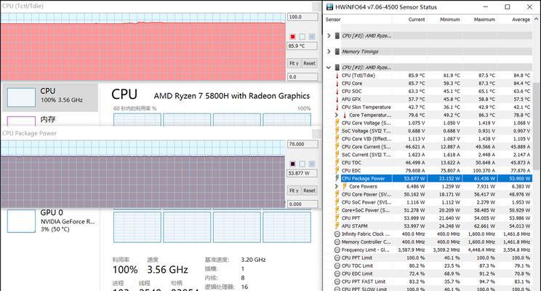The width and height of the screenshot is (541, 291).
Task: Click lightning icon beside CPU EDC row
Action: click(x=337, y=170)
